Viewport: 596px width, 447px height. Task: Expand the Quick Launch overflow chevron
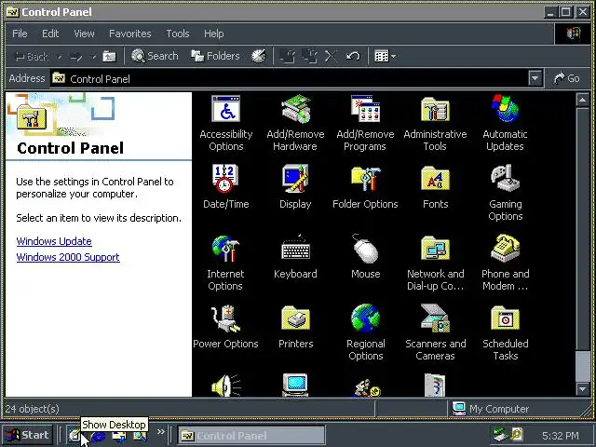click(x=161, y=431)
